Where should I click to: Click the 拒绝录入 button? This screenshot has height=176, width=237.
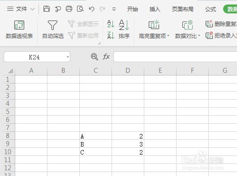pos(221,36)
